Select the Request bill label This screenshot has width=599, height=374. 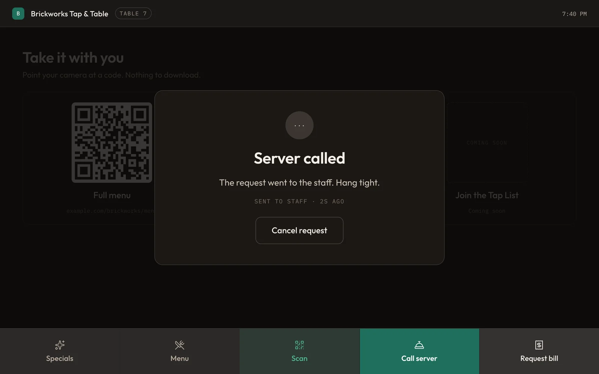coord(539,358)
